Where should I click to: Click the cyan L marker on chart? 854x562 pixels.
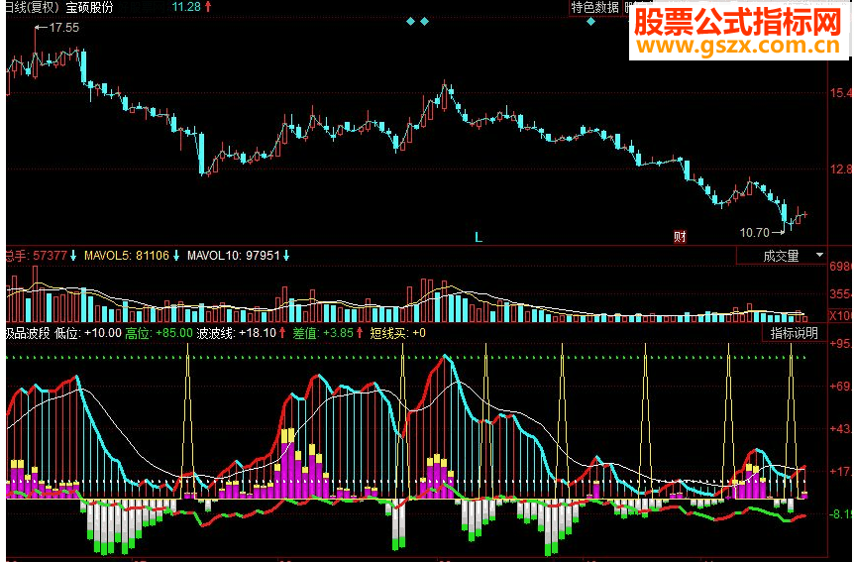point(479,237)
